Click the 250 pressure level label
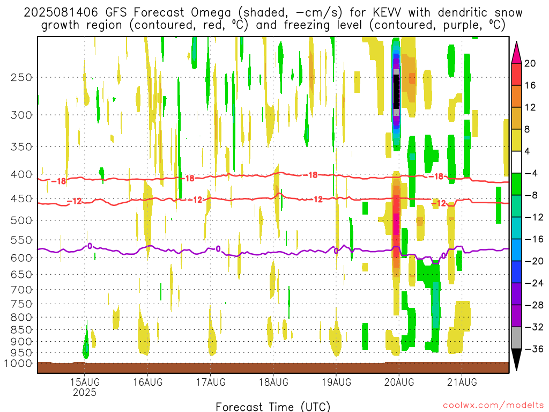The height and width of the screenshot is (412, 549). coord(21,77)
